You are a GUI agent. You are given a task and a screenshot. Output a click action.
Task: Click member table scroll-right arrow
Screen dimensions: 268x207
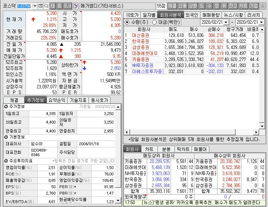pyautogui.click(x=256, y=132)
